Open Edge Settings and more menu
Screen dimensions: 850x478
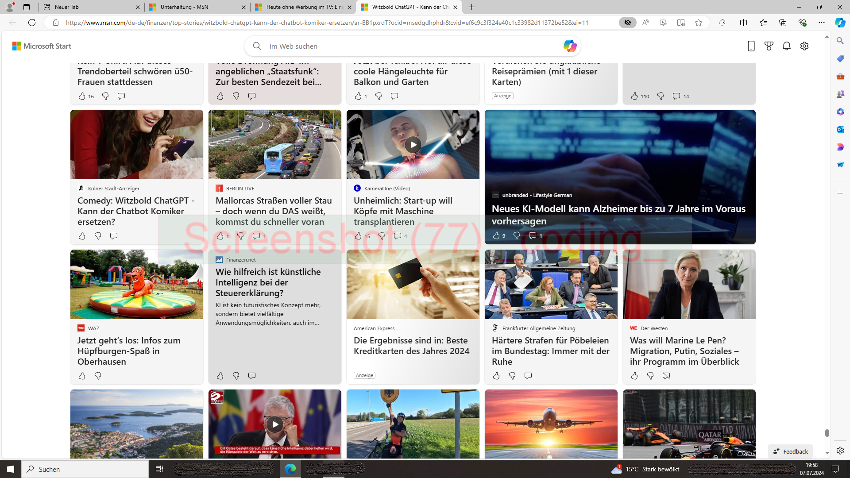(x=822, y=23)
